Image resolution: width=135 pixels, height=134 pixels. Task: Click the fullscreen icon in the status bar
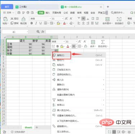(x=109, y=132)
